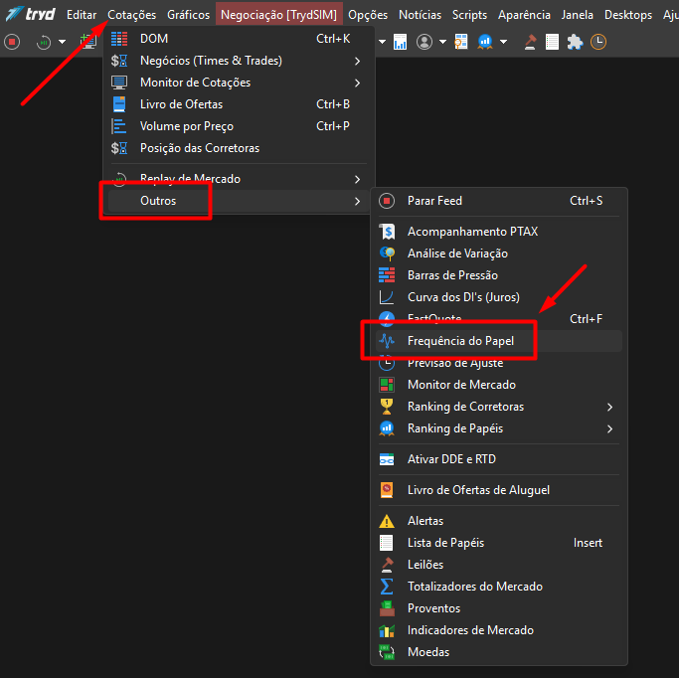Open the Desktops menu
This screenshot has width=679, height=678.
[x=628, y=15]
